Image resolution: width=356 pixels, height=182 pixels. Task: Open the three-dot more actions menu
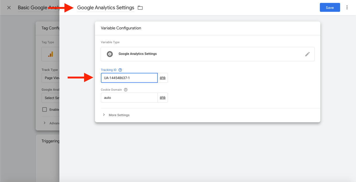tap(347, 7)
